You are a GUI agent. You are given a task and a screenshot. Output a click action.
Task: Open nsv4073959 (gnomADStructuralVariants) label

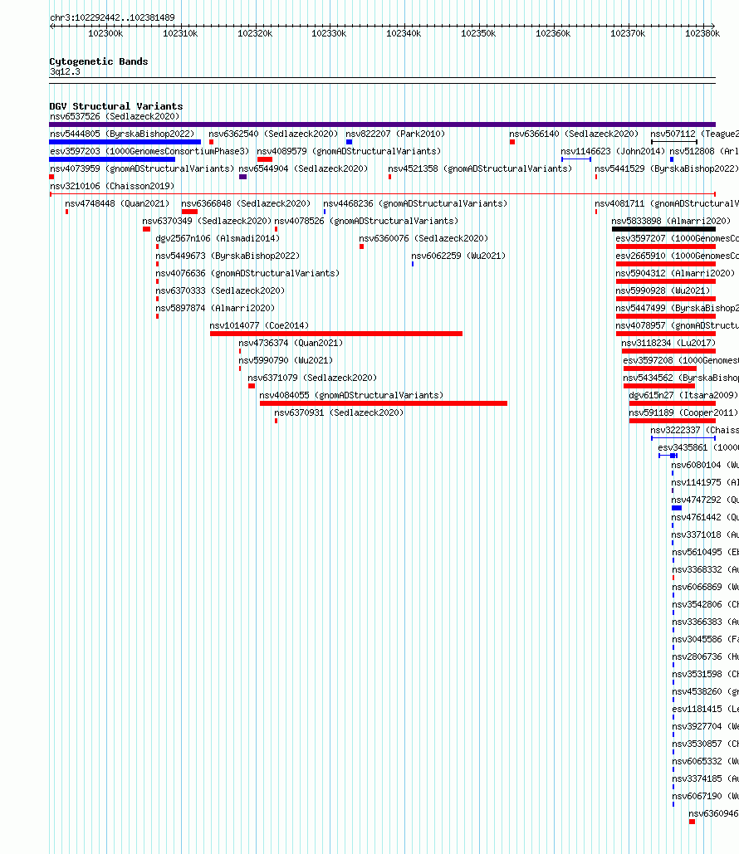(142, 168)
